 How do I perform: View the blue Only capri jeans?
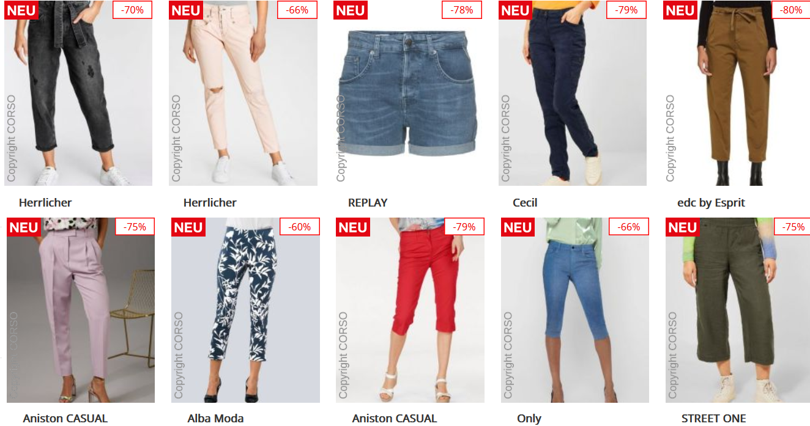575,310
